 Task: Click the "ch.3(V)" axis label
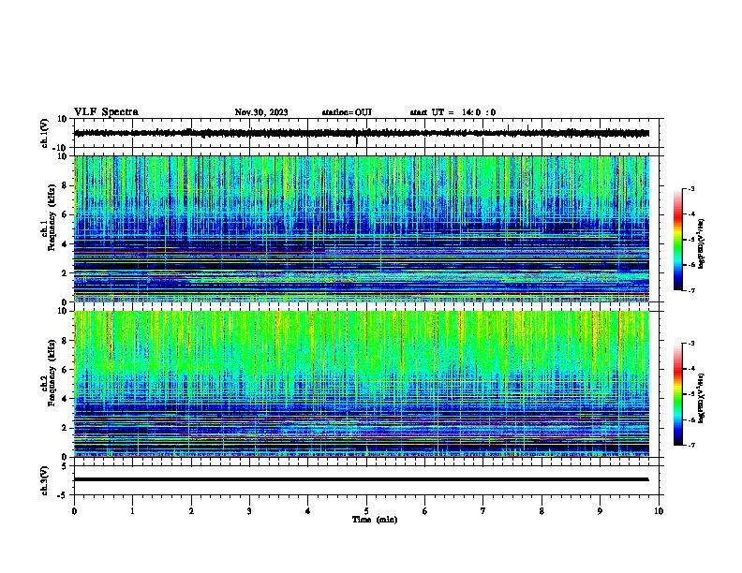[45, 480]
